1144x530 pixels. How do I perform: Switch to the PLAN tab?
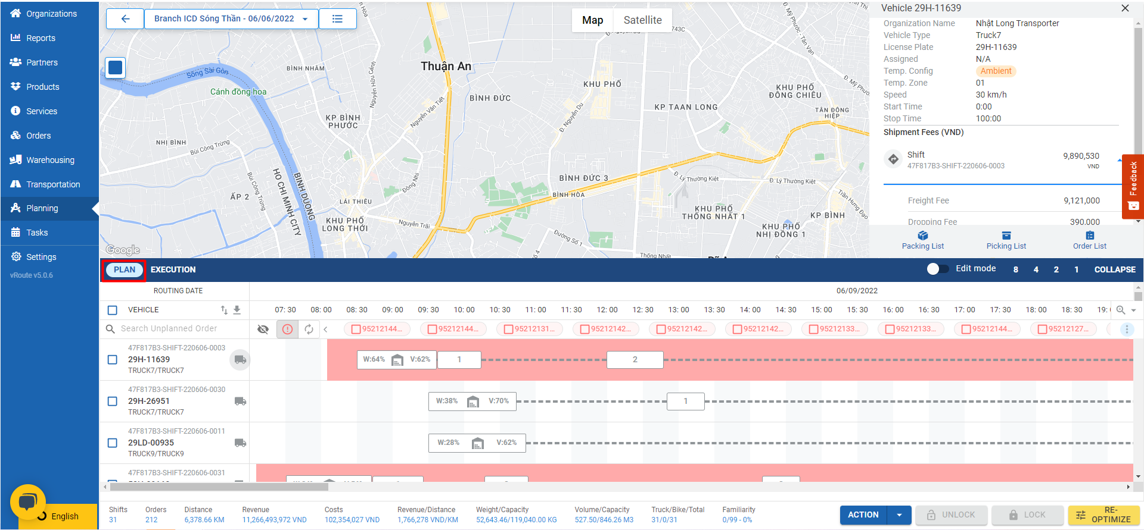pos(125,269)
